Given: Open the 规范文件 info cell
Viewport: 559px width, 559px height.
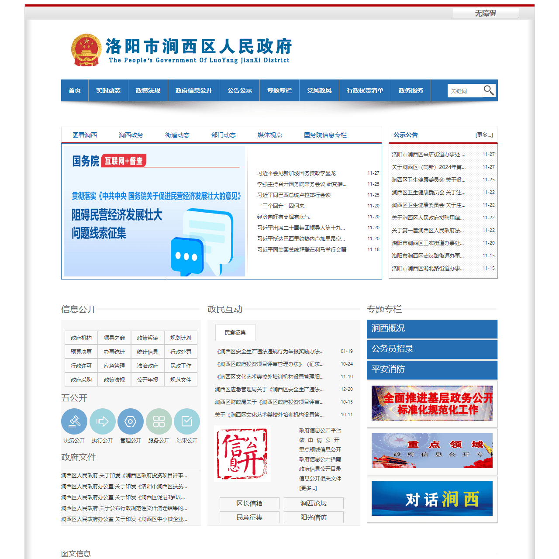Looking at the screenshot, I should (181, 380).
